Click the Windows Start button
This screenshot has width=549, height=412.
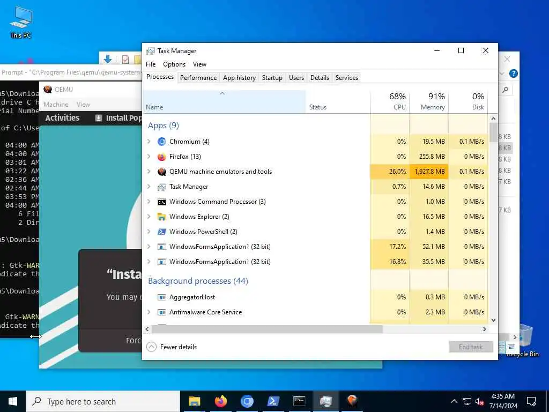[13, 401]
